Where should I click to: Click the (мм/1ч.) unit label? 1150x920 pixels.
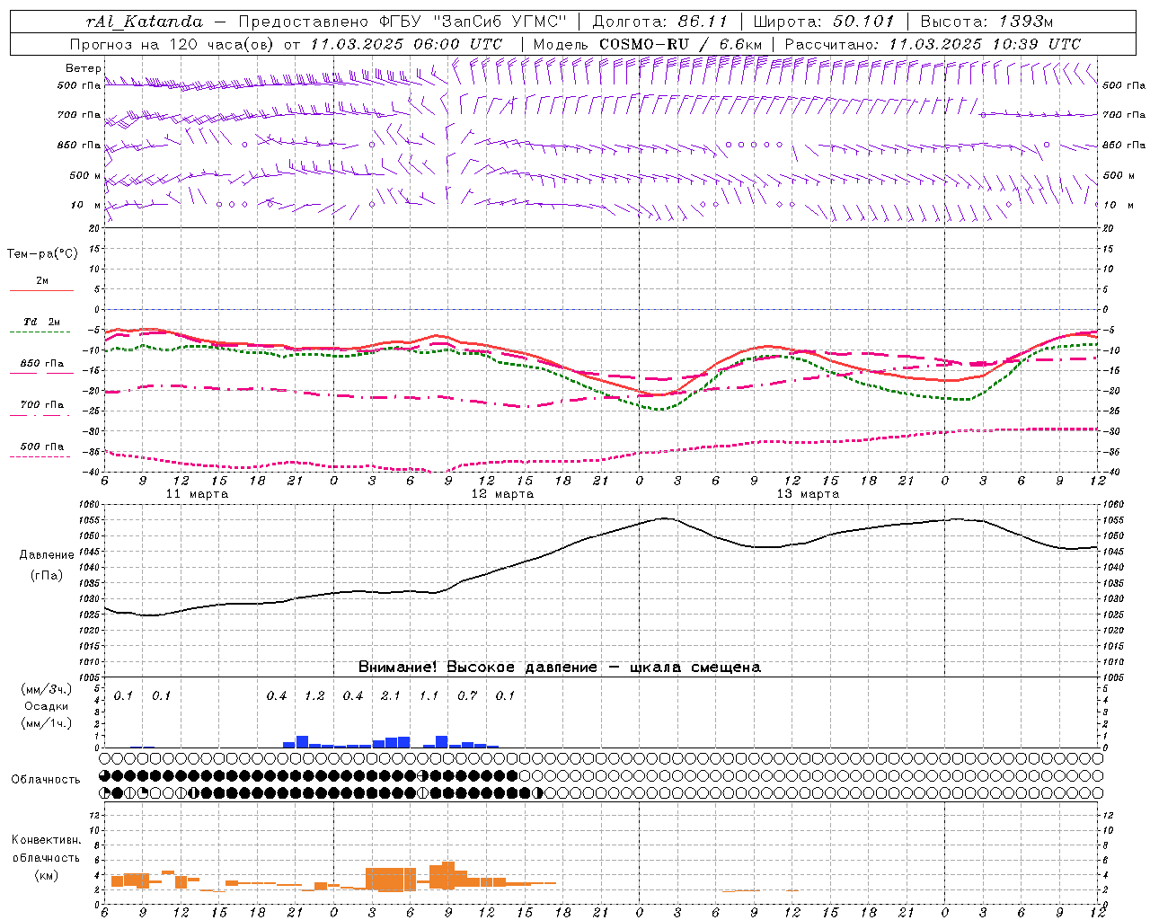47,722
